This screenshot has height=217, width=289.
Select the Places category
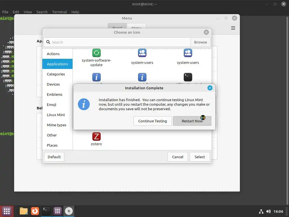click(57, 145)
